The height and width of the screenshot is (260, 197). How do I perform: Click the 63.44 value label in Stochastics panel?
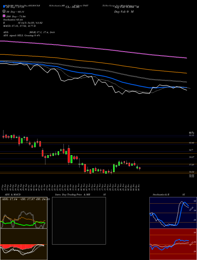(191, 208)
